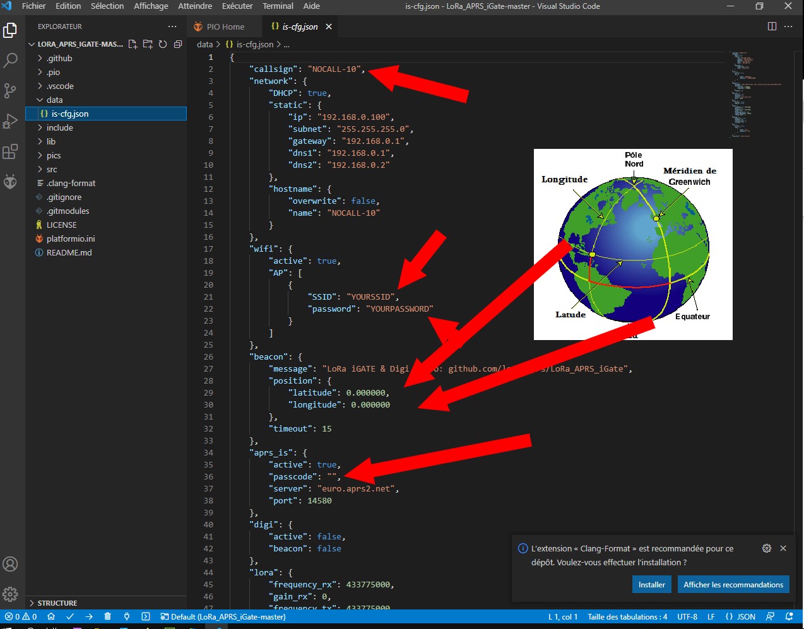Viewport: 804px width, 629px height.
Task: Open platformio.ini file
Action: [x=105, y=238]
